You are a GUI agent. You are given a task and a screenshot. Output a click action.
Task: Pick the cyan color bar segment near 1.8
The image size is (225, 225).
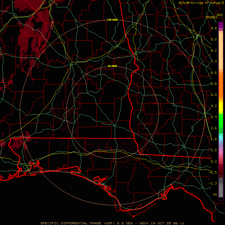pos(221,137)
